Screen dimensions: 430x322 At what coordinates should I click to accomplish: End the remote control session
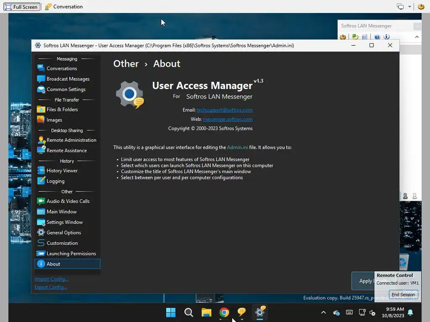pos(404,295)
